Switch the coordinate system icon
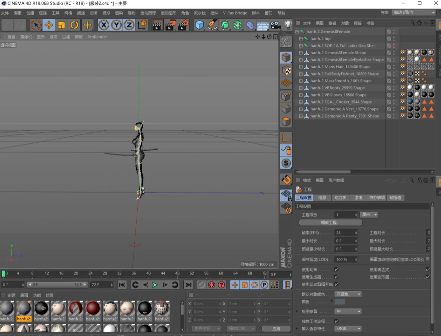This screenshot has height=336, width=441. point(142,25)
